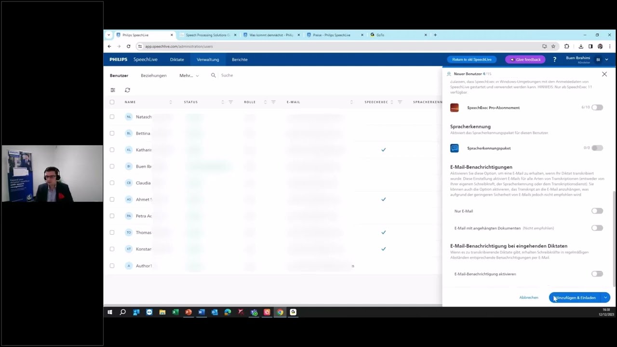The height and width of the screenshot is (347, 617).
Task: Click the search magnifier icon
Action: pos(214,75)
